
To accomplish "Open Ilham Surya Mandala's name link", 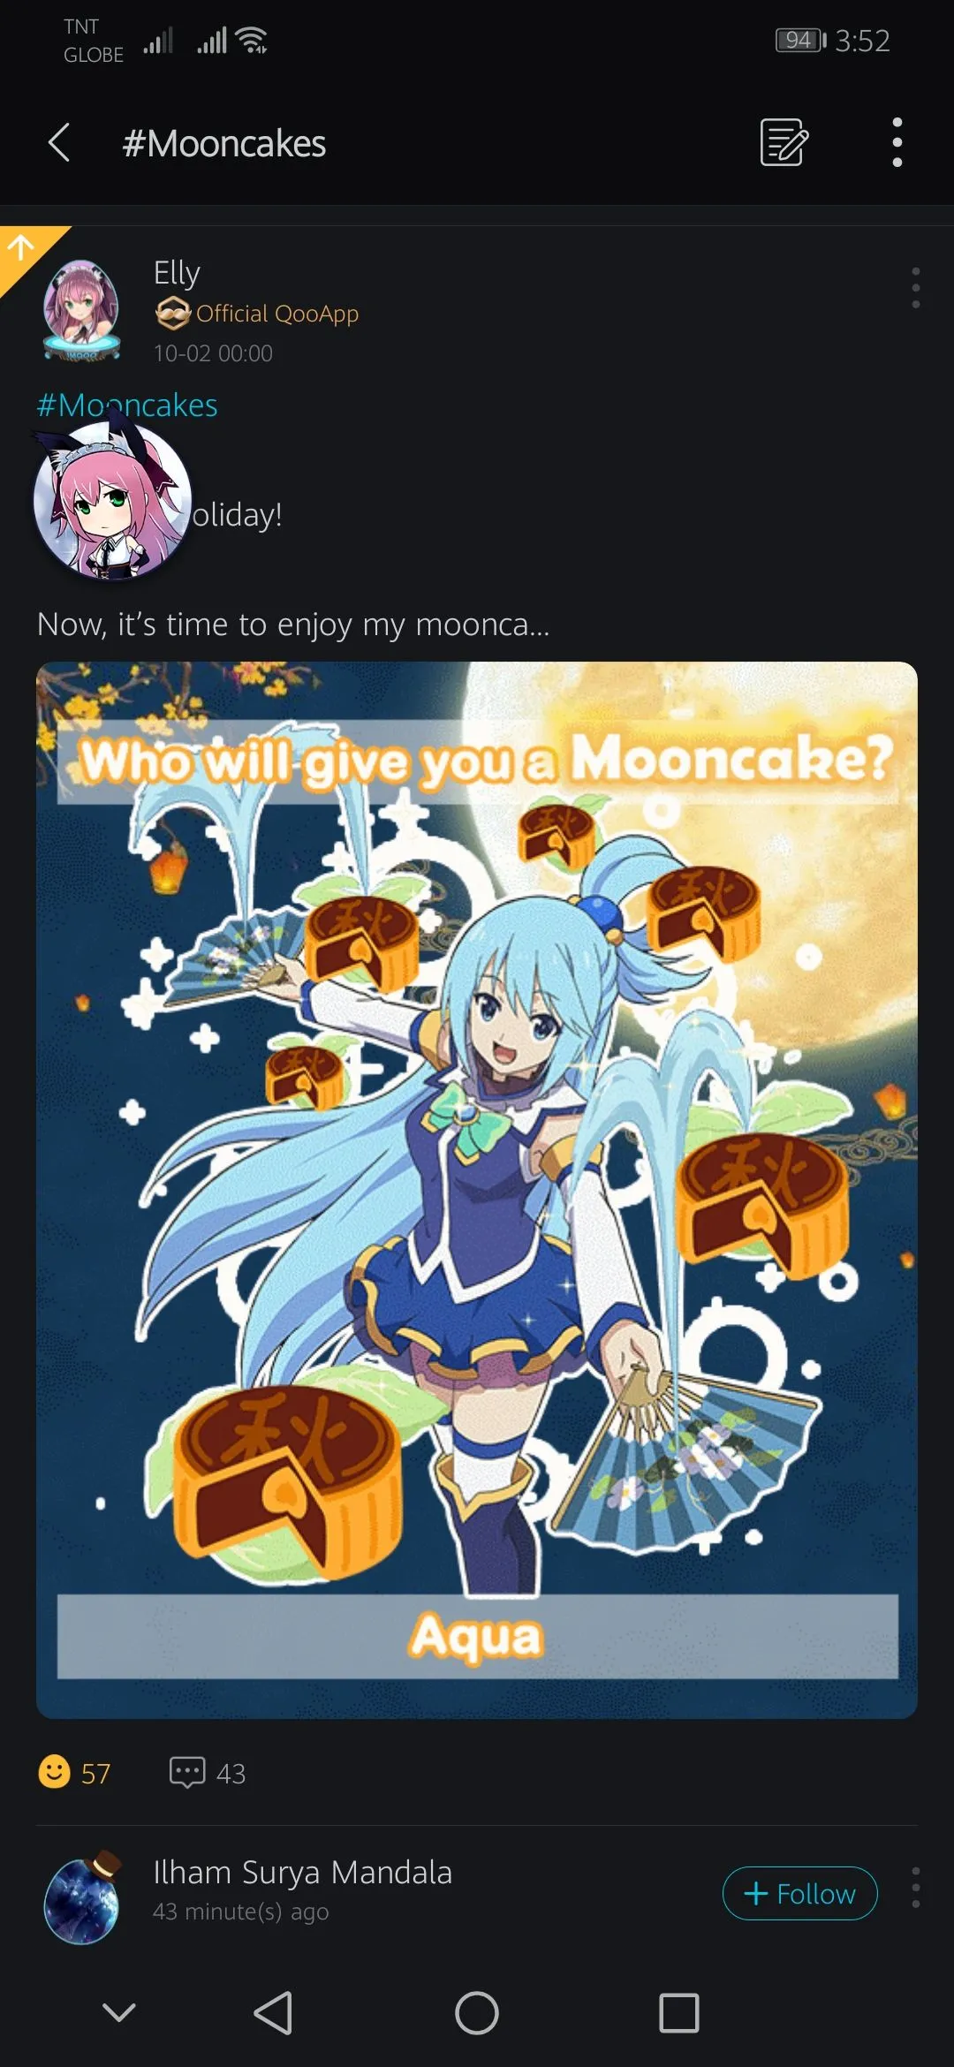I will pyautogui.click(x=302, y=1873).
